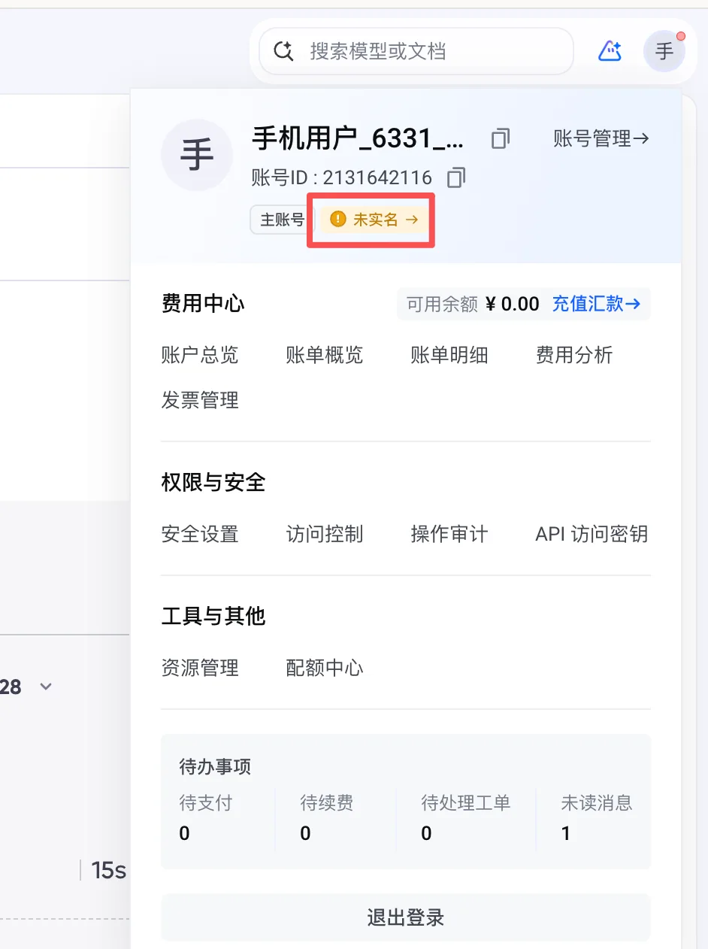Click the large 手 profile avatar

[197, 155]
